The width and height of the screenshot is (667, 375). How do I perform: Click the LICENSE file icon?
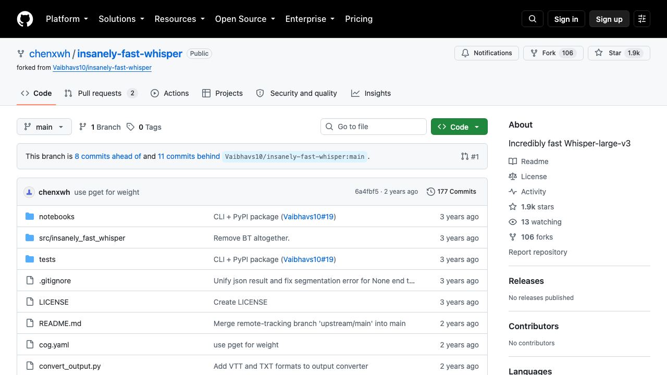[30, 302]
